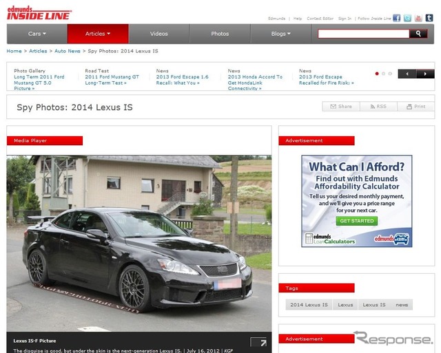Open the Twitter follow icon
441x353 pixels.
(407, 18)
